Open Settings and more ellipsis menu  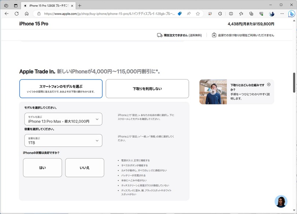coord(282,14)
